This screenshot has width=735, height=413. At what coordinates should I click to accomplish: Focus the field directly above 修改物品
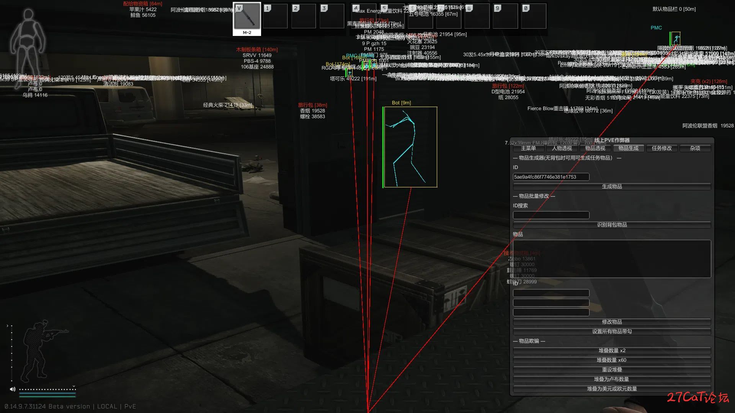[551, 312]
